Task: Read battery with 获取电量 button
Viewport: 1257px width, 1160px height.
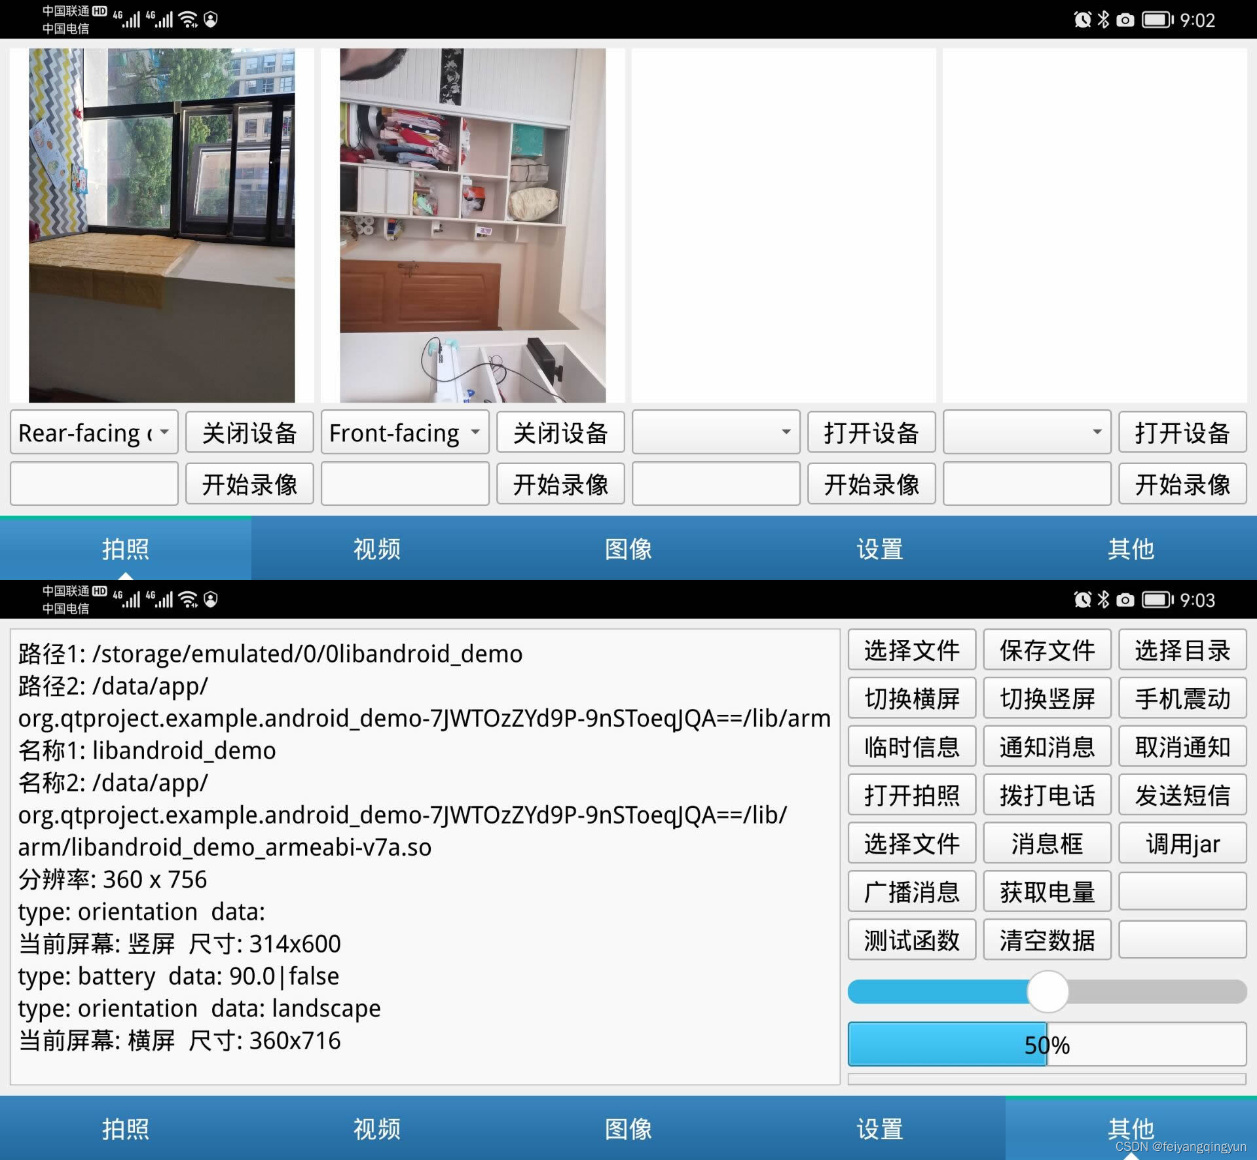Action: pyautogui.click(x=1047, y=892)
